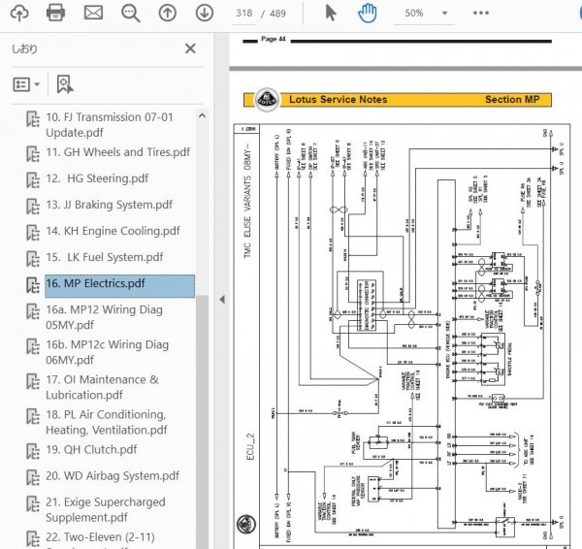Click bookmark icon beside 16. MP Electrics.pdf
Viewport: 582px width, 549px height.
[33, 285]
